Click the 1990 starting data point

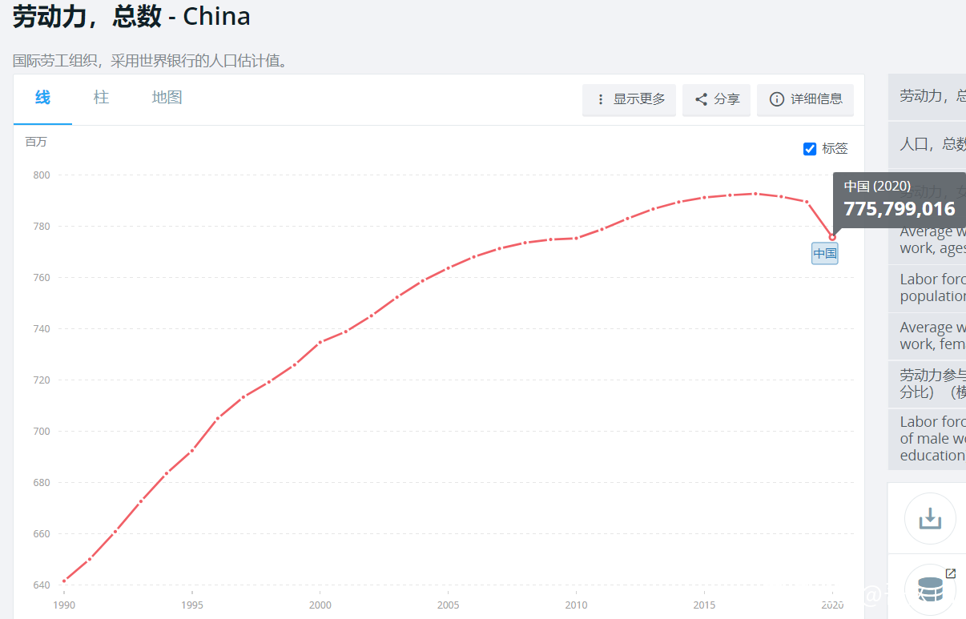[x=64, y=581]
